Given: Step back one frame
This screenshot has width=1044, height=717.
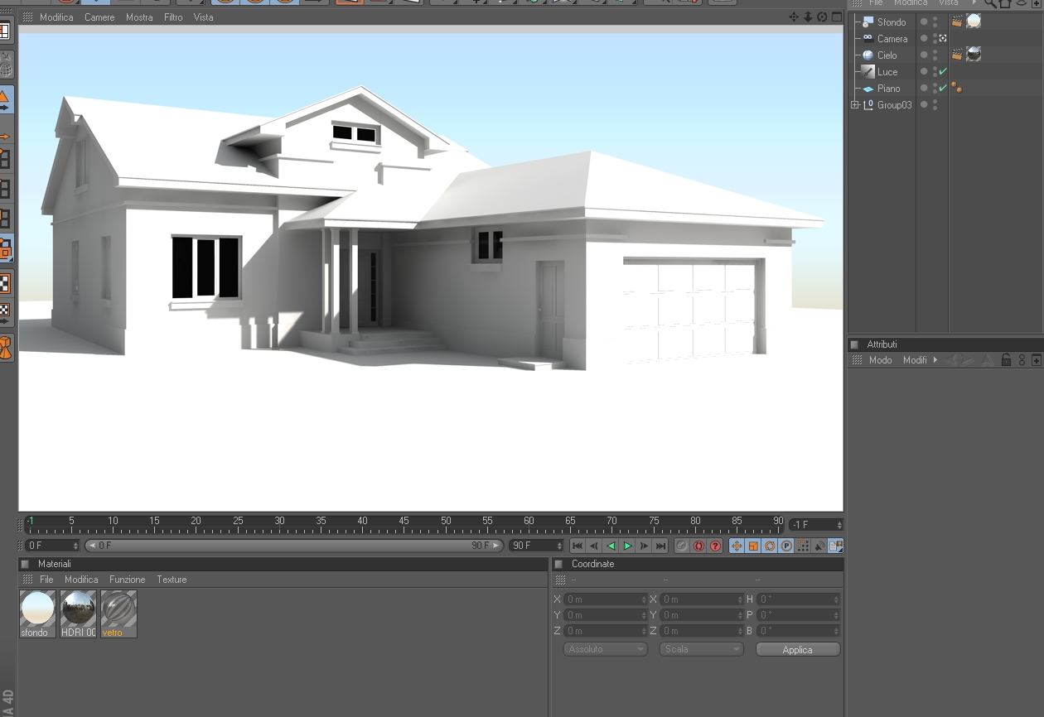Looking at the screenshot, I should point(594,546).
